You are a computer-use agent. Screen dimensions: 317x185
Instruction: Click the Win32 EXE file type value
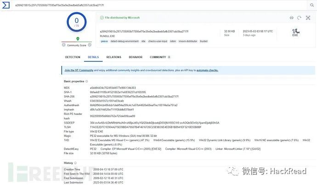(96, 131)
